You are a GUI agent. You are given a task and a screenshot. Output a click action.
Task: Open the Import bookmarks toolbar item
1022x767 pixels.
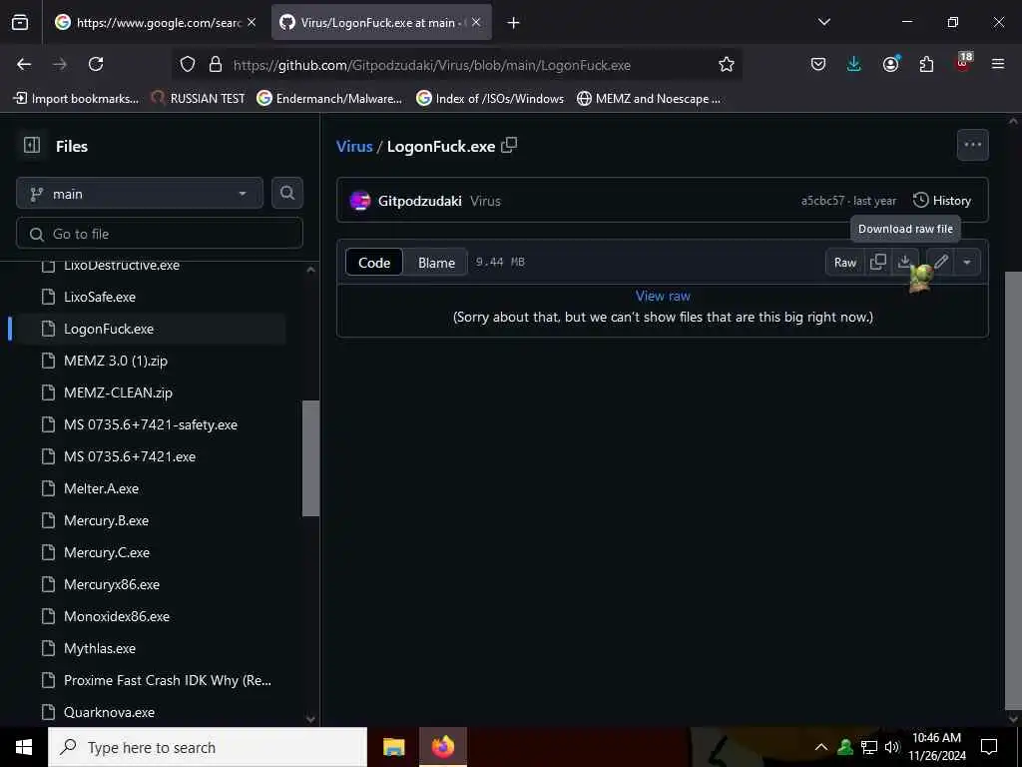click(76, 99)
